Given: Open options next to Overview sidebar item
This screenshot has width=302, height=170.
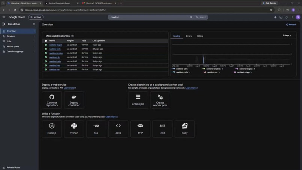Looking at the screenshot, I should pos(34,31).
